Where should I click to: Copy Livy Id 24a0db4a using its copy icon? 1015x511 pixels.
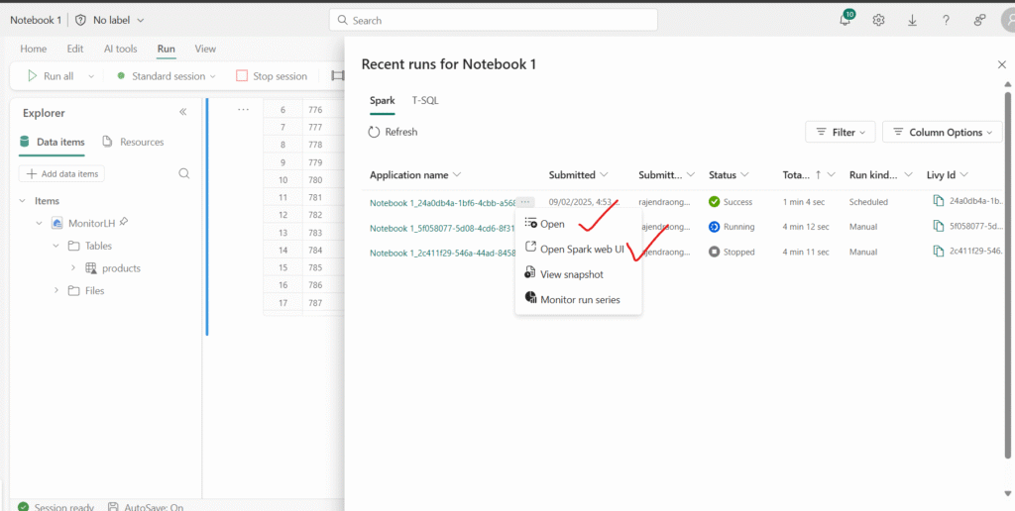click(939, 201)
